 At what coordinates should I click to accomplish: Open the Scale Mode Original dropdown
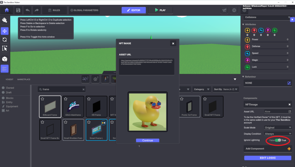coord(278,128)
